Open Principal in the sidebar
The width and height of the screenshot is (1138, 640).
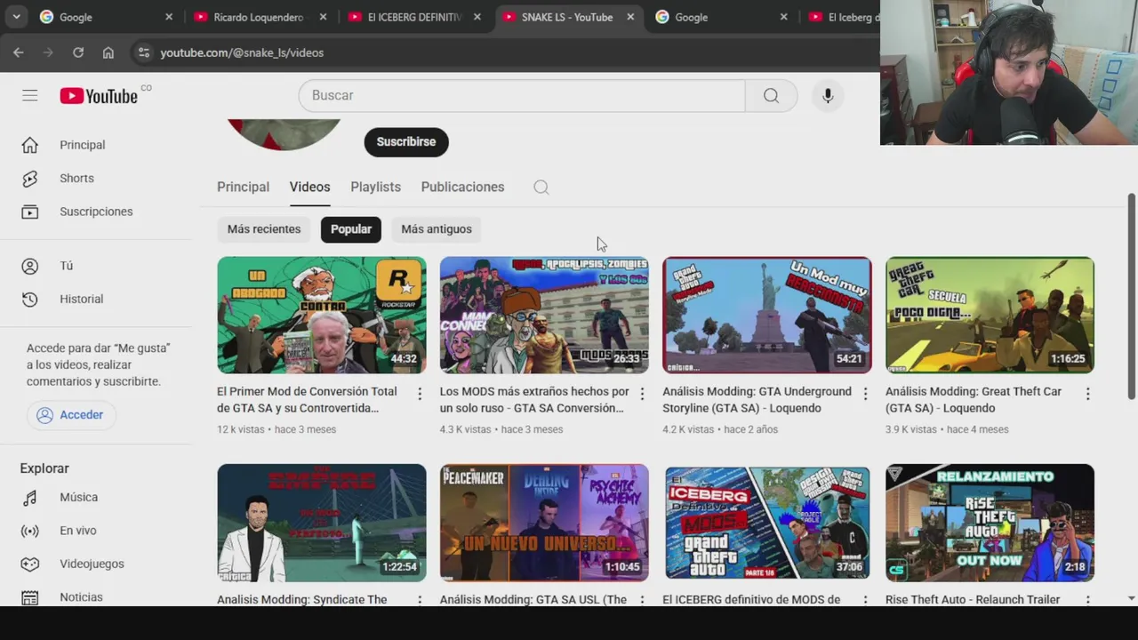pyautogui.click(x=82, y=145)
